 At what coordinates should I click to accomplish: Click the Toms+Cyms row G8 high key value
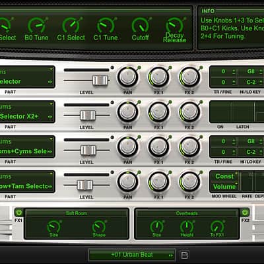pos(251,141)
